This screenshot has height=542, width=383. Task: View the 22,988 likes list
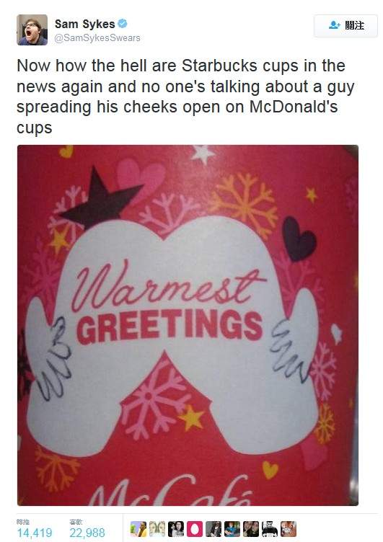pyautogui.click(x=87, y=533)
